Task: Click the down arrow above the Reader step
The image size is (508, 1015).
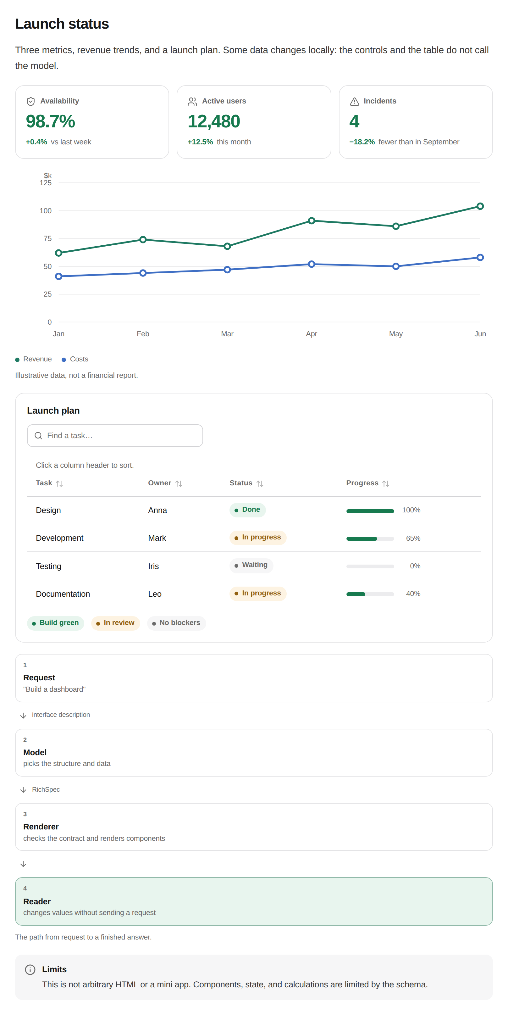Action: coord(23,864)
